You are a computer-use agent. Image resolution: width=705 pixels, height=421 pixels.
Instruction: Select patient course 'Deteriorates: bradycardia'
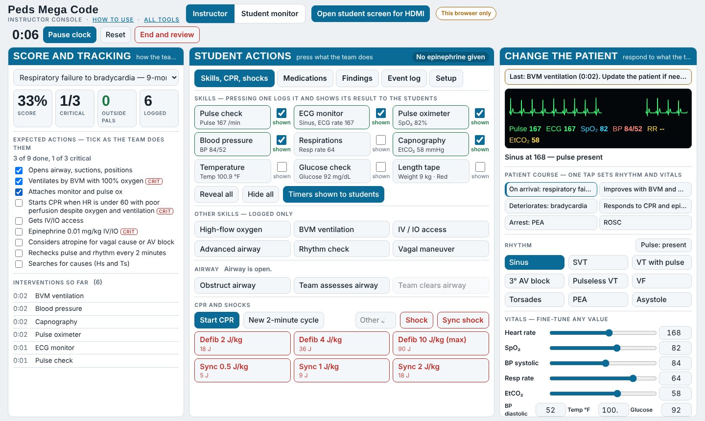pyautogui.click(x=551, y=206)
